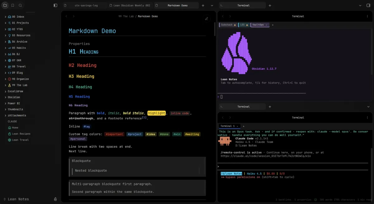
Task: Select the 08 Travel folder row
Action: click(x=30, y=66)
